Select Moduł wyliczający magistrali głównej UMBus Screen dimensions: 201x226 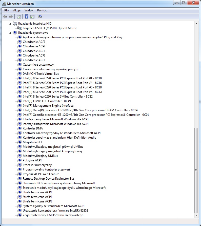tap(53, 147)
